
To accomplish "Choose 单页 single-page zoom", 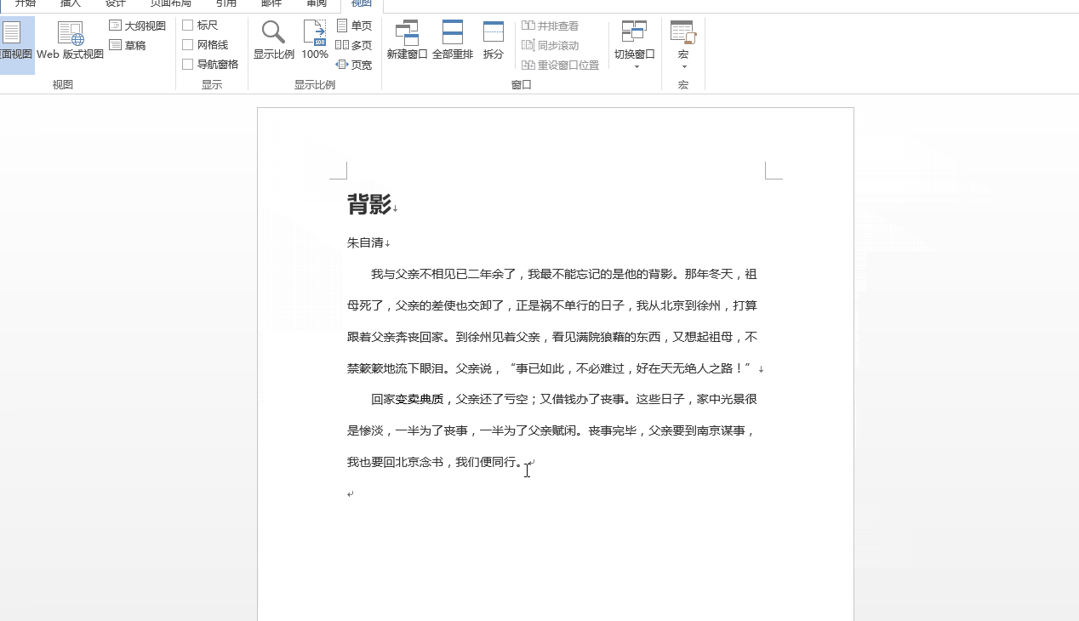I will click(354, 26).
